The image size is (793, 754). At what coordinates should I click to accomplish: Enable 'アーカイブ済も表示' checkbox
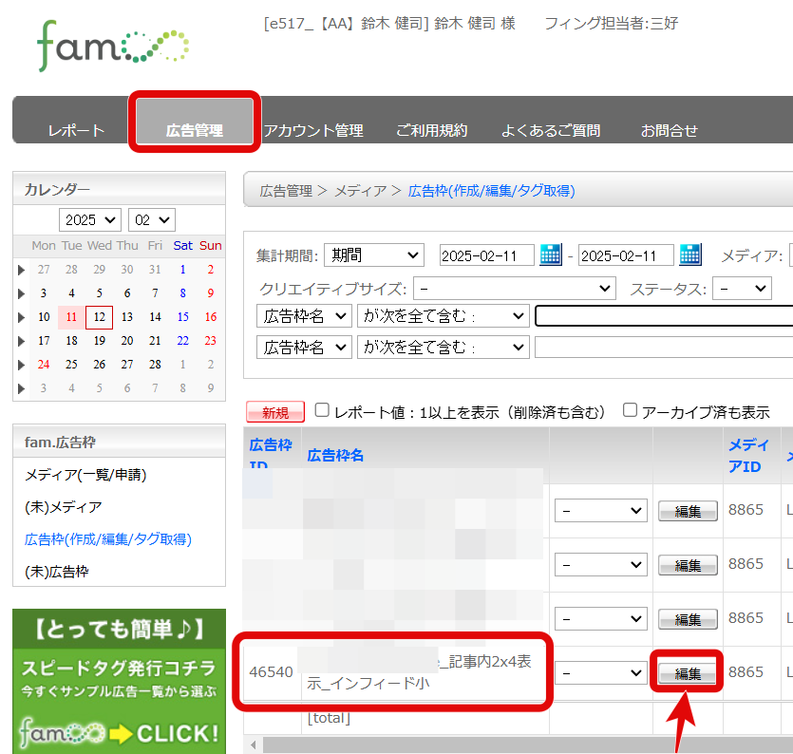coord(630,411)
